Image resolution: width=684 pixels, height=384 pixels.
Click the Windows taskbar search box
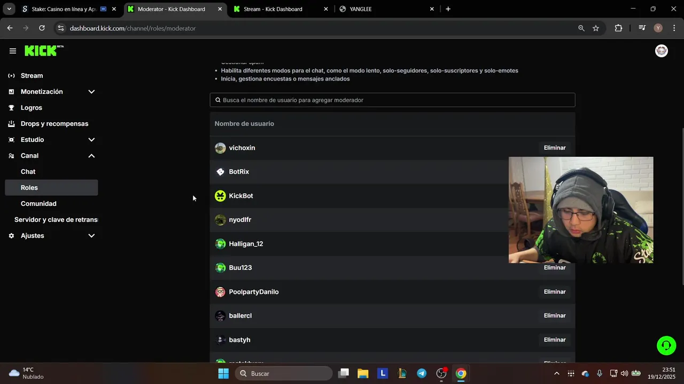pyautogui.click(x=284, y=373)
